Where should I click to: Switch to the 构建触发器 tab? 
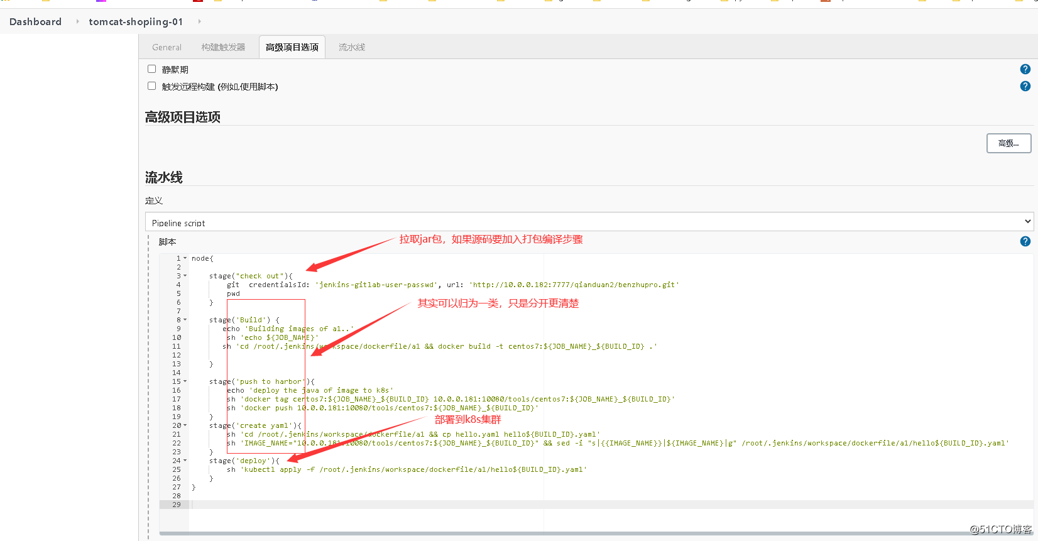tap(223, 47)
